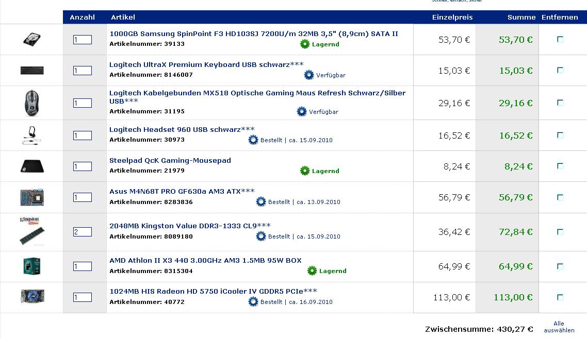Check the remove box for Samsung SpinPoint F3

coord(560,39)
